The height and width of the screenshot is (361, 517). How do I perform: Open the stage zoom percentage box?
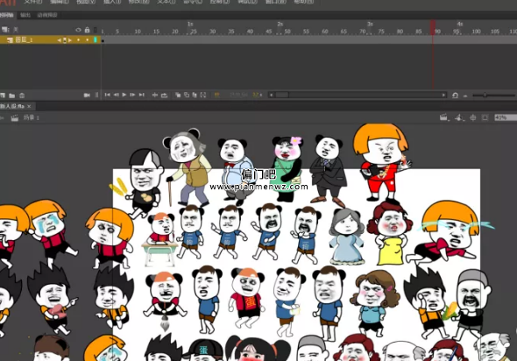coord(506,117)
